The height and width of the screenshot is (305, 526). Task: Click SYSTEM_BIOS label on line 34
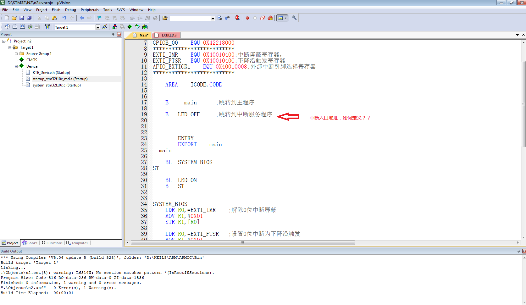(170, 204)
